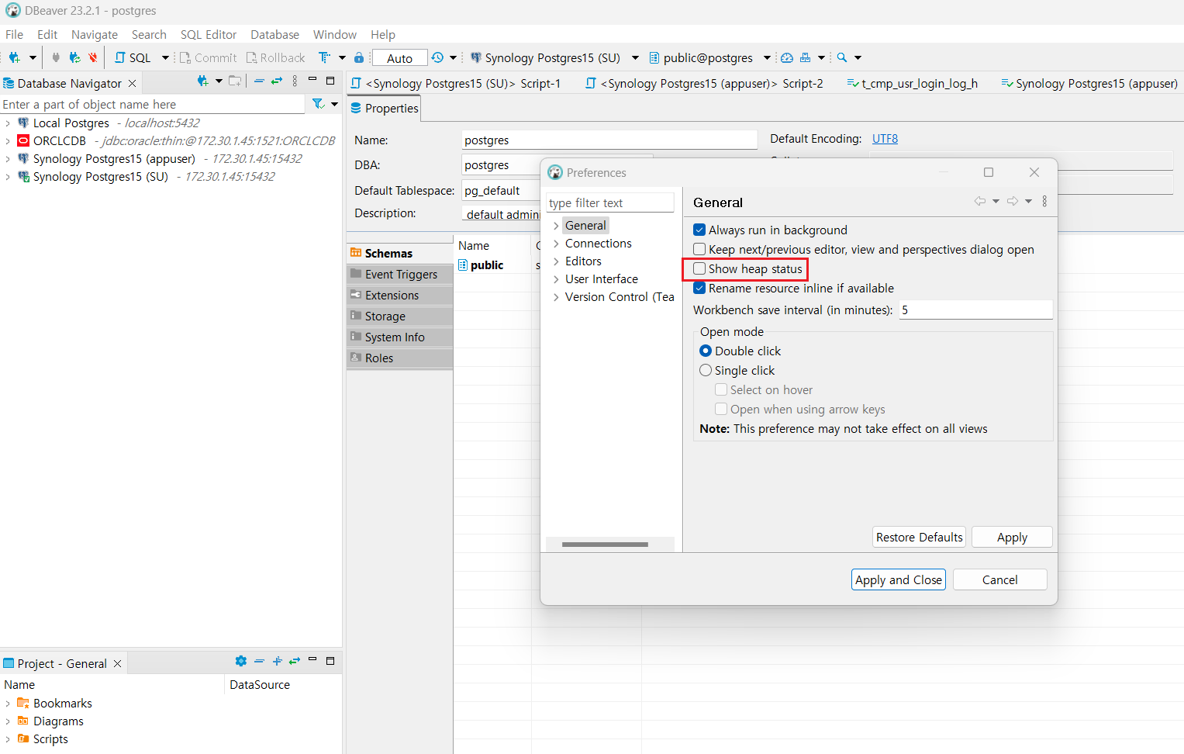Viewport: 1184px width, 754px height.
Task: Open view menu dots in Database Navigator
Action: pyautogui.click(x=295, y=81)
